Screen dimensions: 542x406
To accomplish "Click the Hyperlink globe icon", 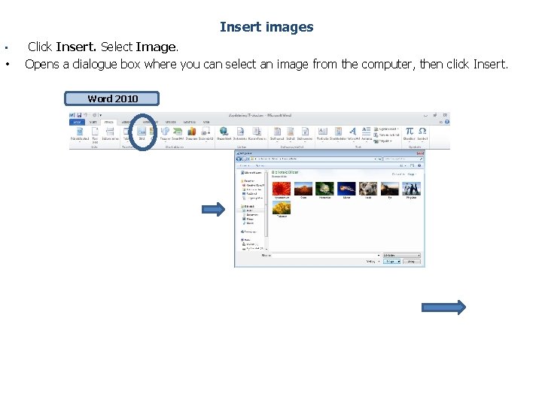I will pyautogui.click(x=224, y=131).
